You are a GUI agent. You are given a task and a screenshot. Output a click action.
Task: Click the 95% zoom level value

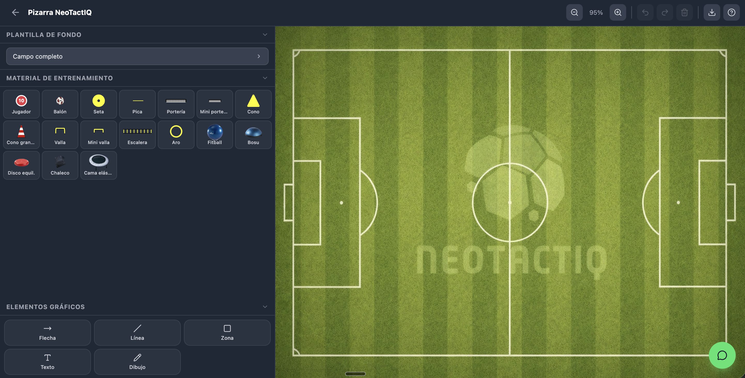(x=596, y=12)
